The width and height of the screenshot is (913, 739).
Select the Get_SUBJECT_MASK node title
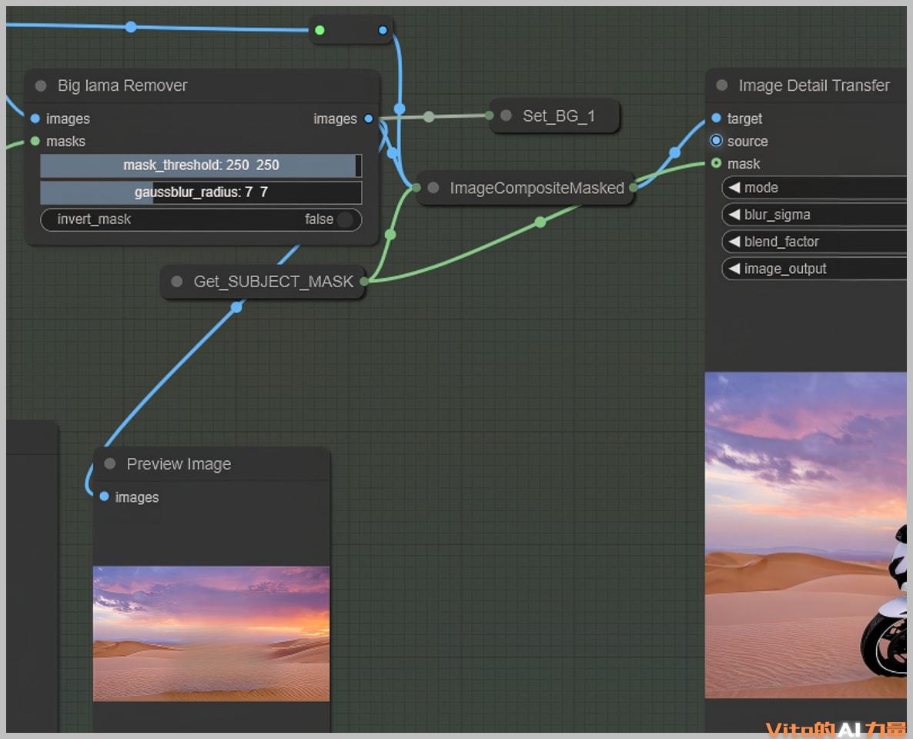273,282
